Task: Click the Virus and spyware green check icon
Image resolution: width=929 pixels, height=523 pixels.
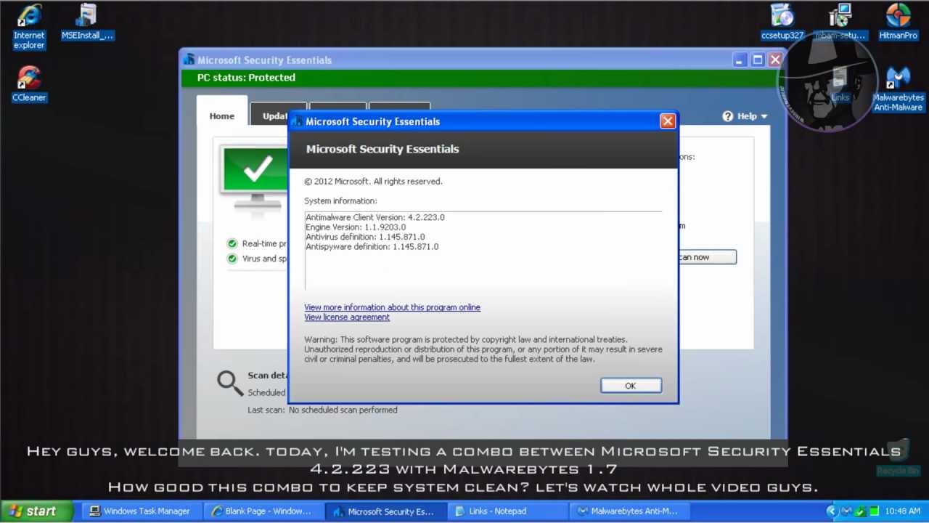Action: pos(232,259)
